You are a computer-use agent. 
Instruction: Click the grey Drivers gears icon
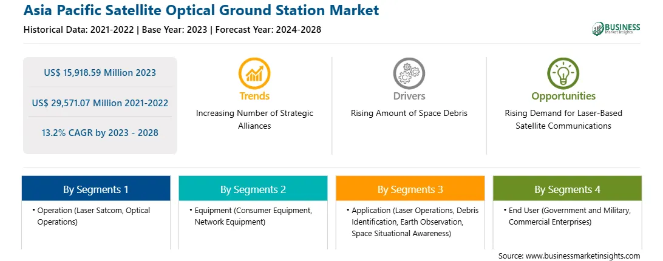[x=409, y=73]
